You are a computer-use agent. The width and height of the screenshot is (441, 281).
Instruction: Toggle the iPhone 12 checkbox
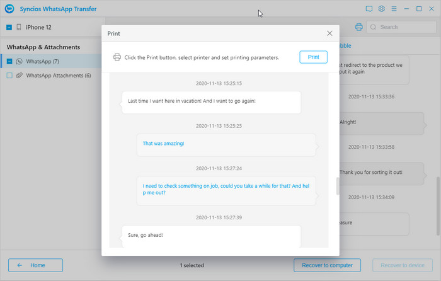point(9,27)
